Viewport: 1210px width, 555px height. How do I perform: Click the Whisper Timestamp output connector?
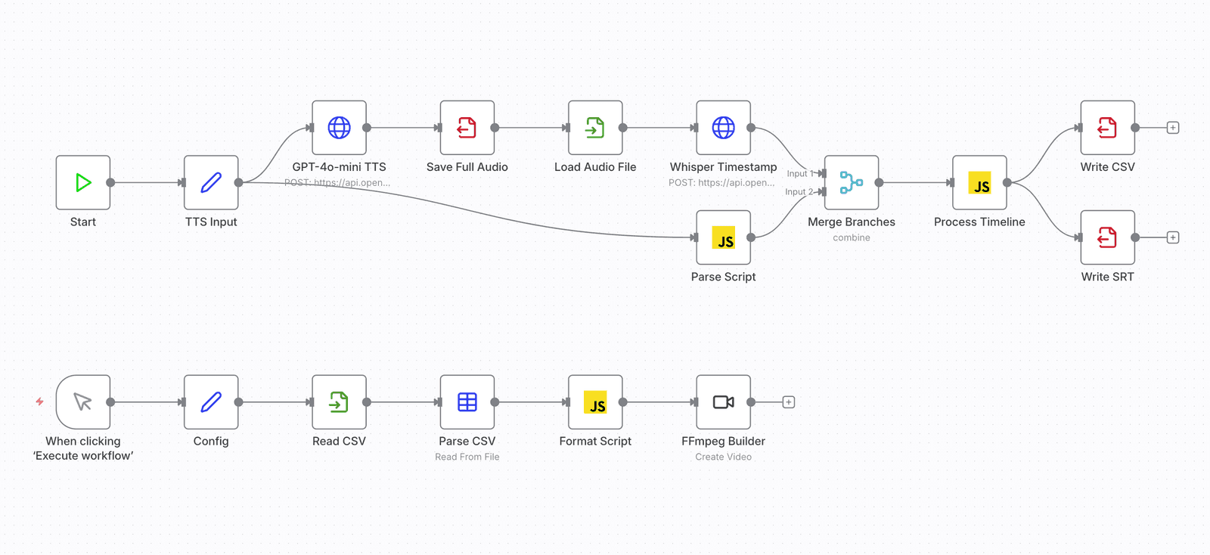[751, 128]
